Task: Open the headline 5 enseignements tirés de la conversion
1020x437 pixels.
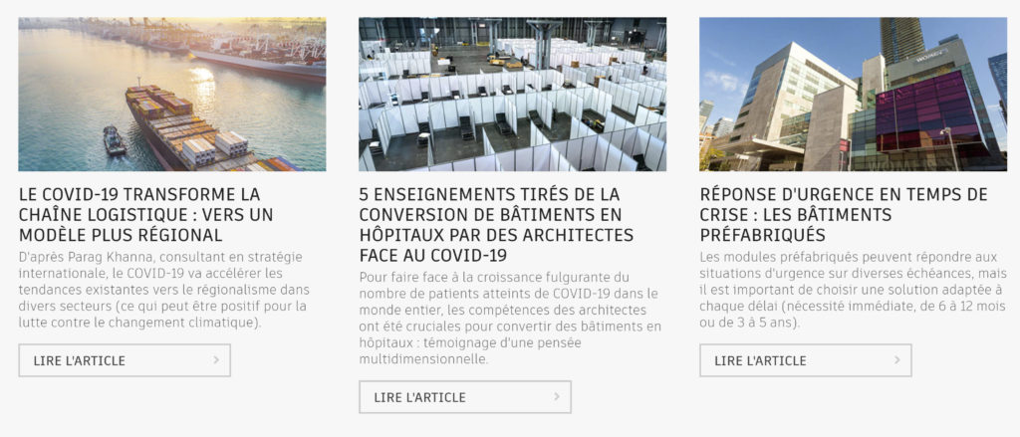Action: pos(496,224)
